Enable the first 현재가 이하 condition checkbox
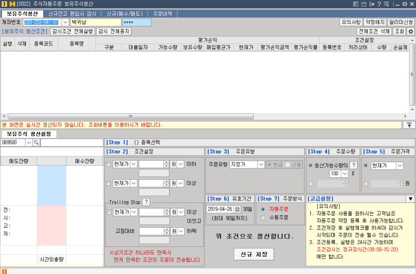The width and height of the screenshot is (416, 274). (109, 165)
